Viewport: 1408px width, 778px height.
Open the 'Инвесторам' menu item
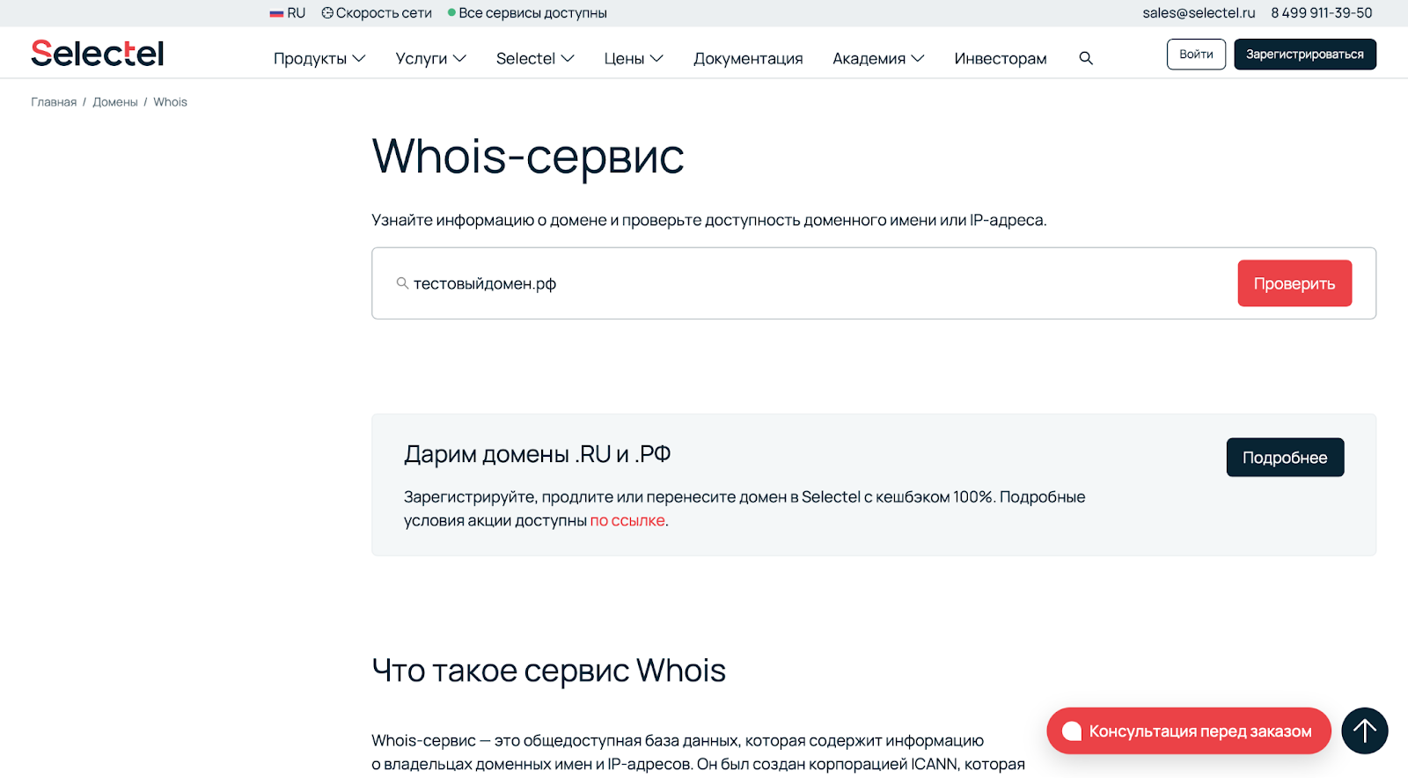[1000, 58]
